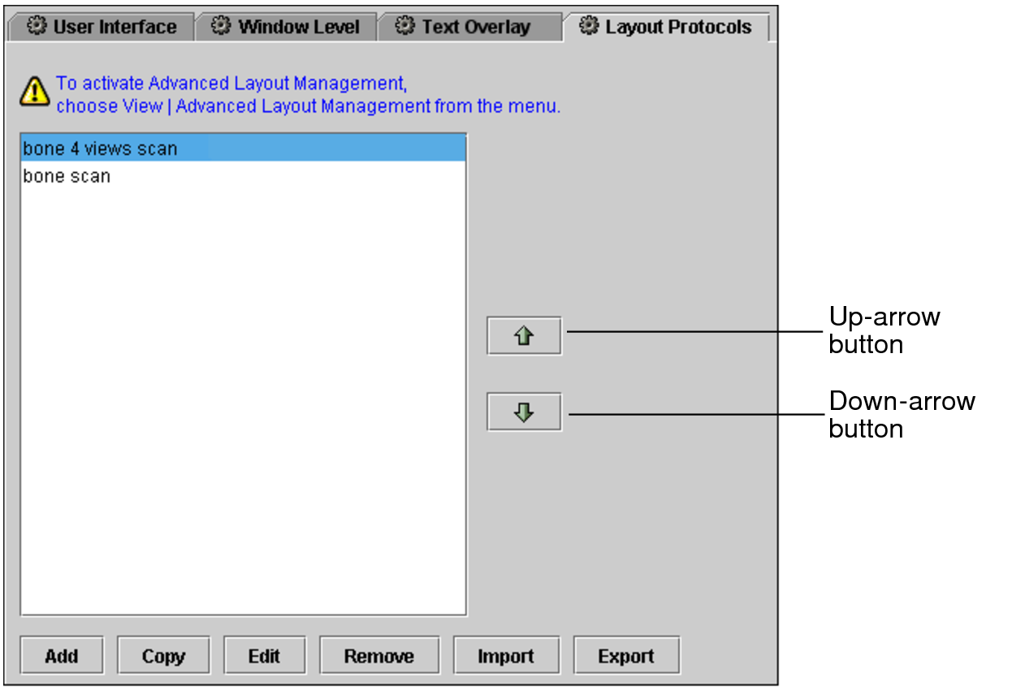Click the down-arrow button to move protocol down
This screenshot has height=690, width=1012.
click(x=524, y=412)
